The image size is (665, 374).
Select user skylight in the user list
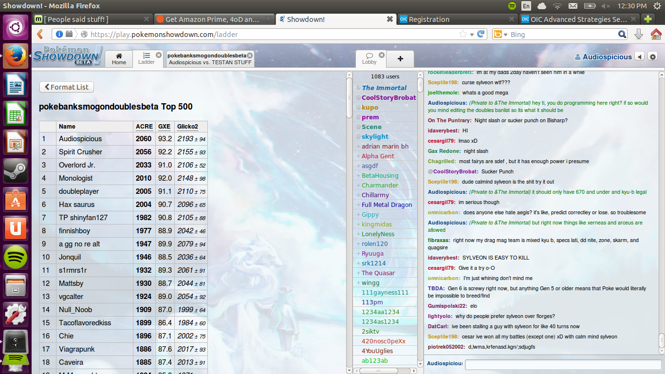375,136
